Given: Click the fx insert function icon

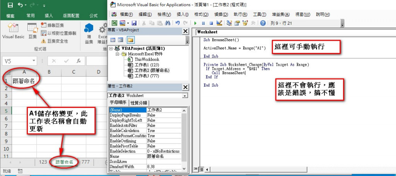Looking at the screenshot, I should tap(79, 61).
